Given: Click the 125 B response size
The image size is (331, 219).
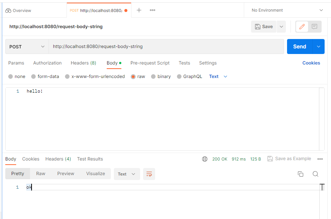Looking at the screenshot, I should (x=255, y=159).
